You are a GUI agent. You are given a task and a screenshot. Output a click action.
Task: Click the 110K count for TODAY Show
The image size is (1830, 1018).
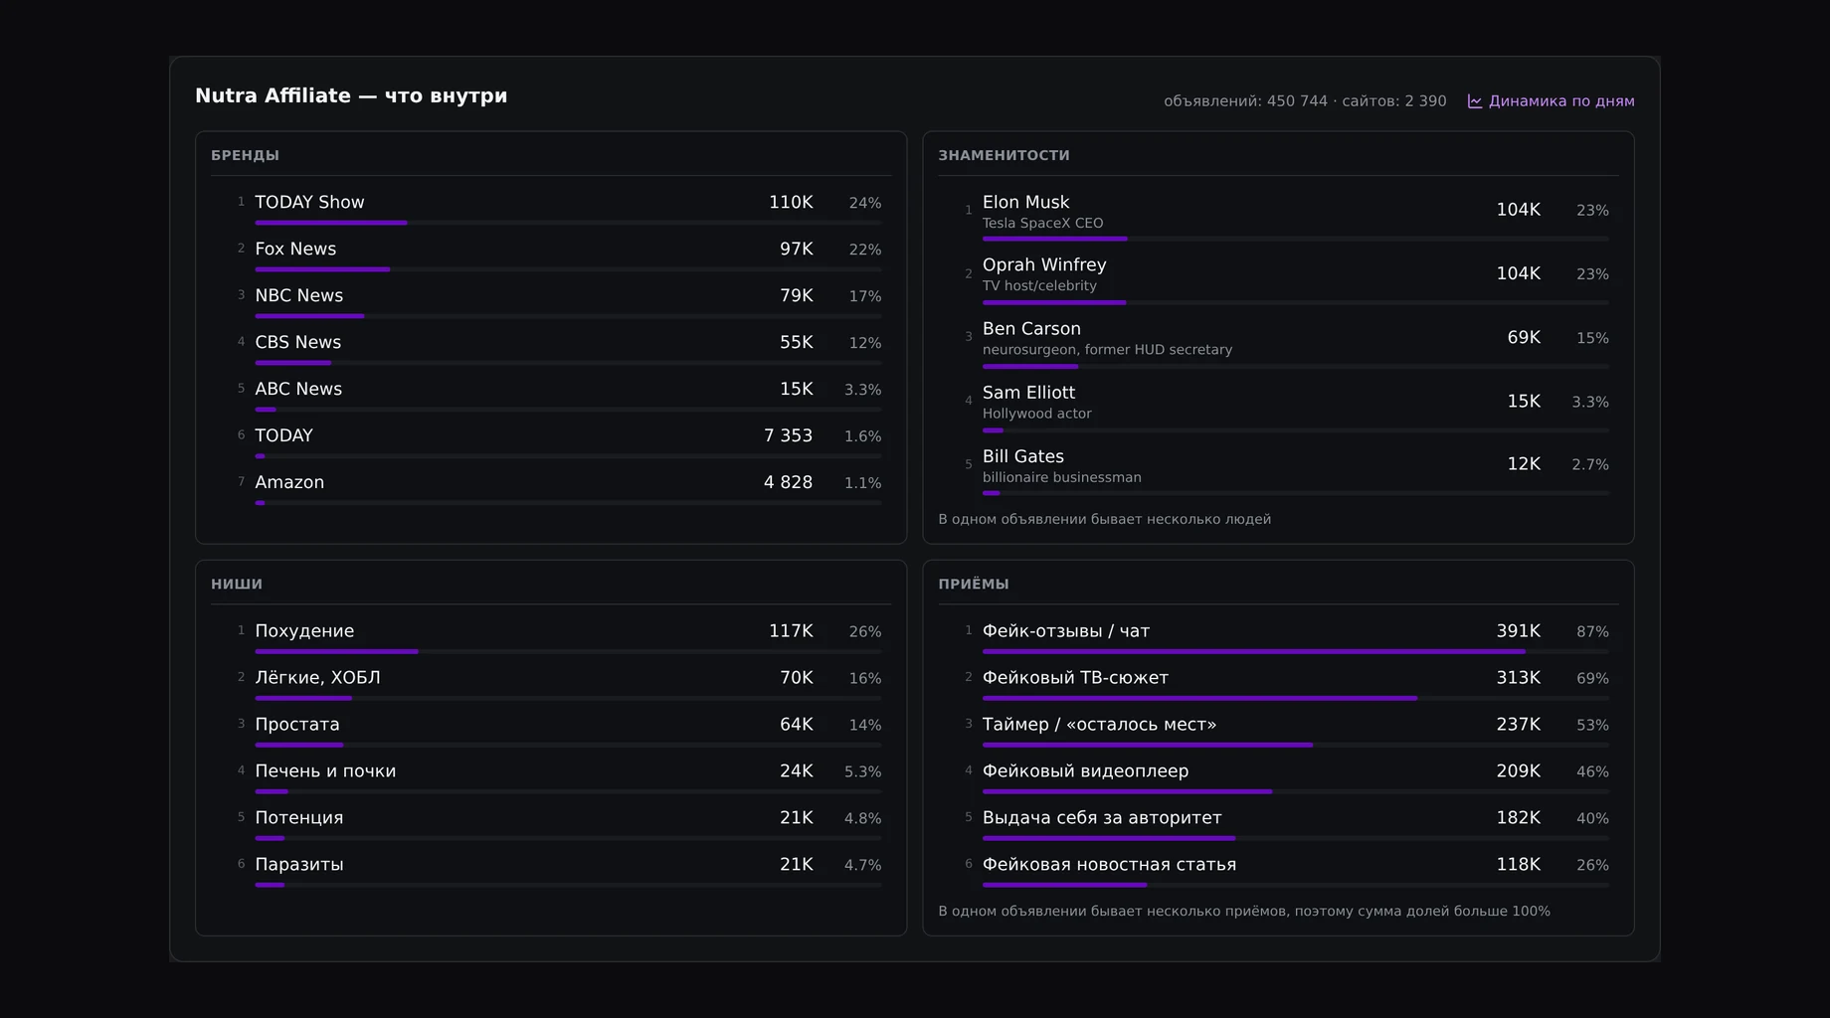tap(791, 202)
